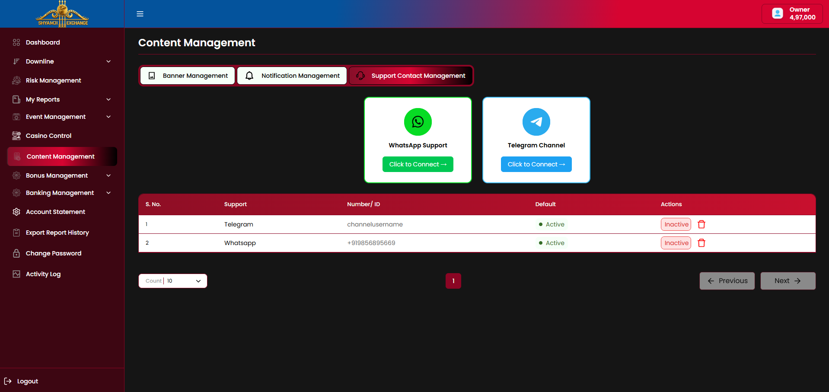The height and width of the screenshot is (392, 829).
Task: Click the Active status in Telegram row
Action: (x=552, y=224)
